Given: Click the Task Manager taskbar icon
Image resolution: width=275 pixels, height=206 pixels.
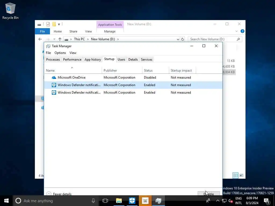Looking at the screenshot, I should pos(158,201).
